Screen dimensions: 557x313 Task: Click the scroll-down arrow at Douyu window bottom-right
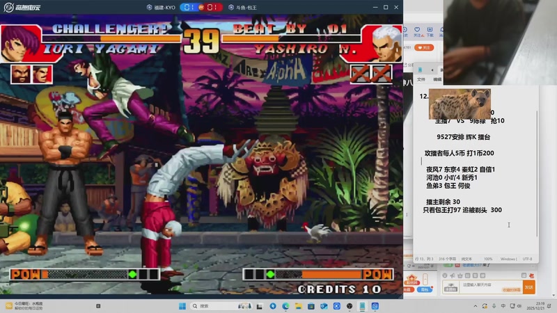coord(554,295)
